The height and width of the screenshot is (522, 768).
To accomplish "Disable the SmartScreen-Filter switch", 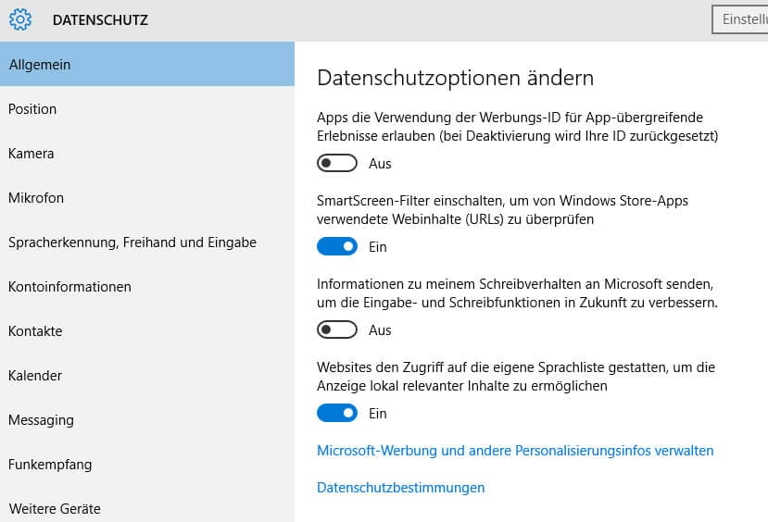I will (337, 247).
